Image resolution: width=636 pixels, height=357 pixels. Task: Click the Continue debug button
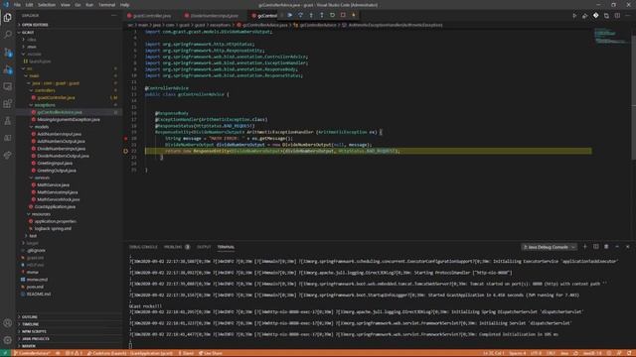click(290, 15)
